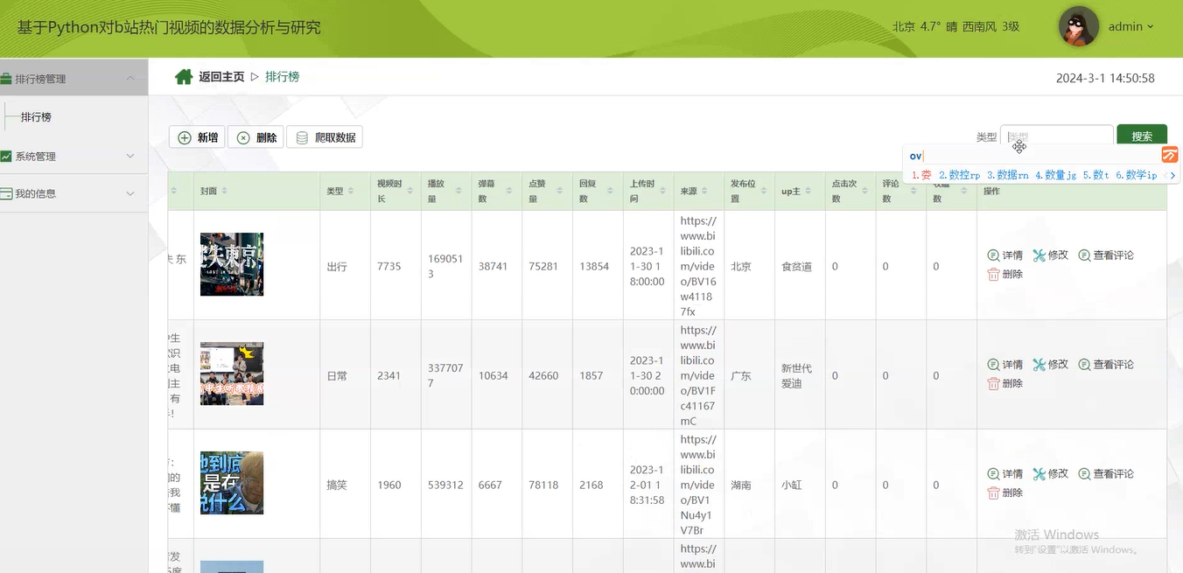The width and height of the screenshot is (1183, 573).
Task: Click the sort icon of 类型 column
Action: tap(352, 191)
